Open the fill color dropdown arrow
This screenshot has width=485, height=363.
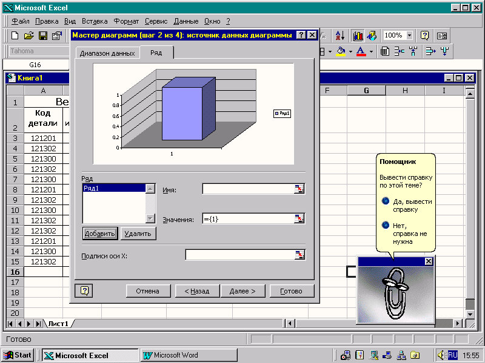coord(350,51)
